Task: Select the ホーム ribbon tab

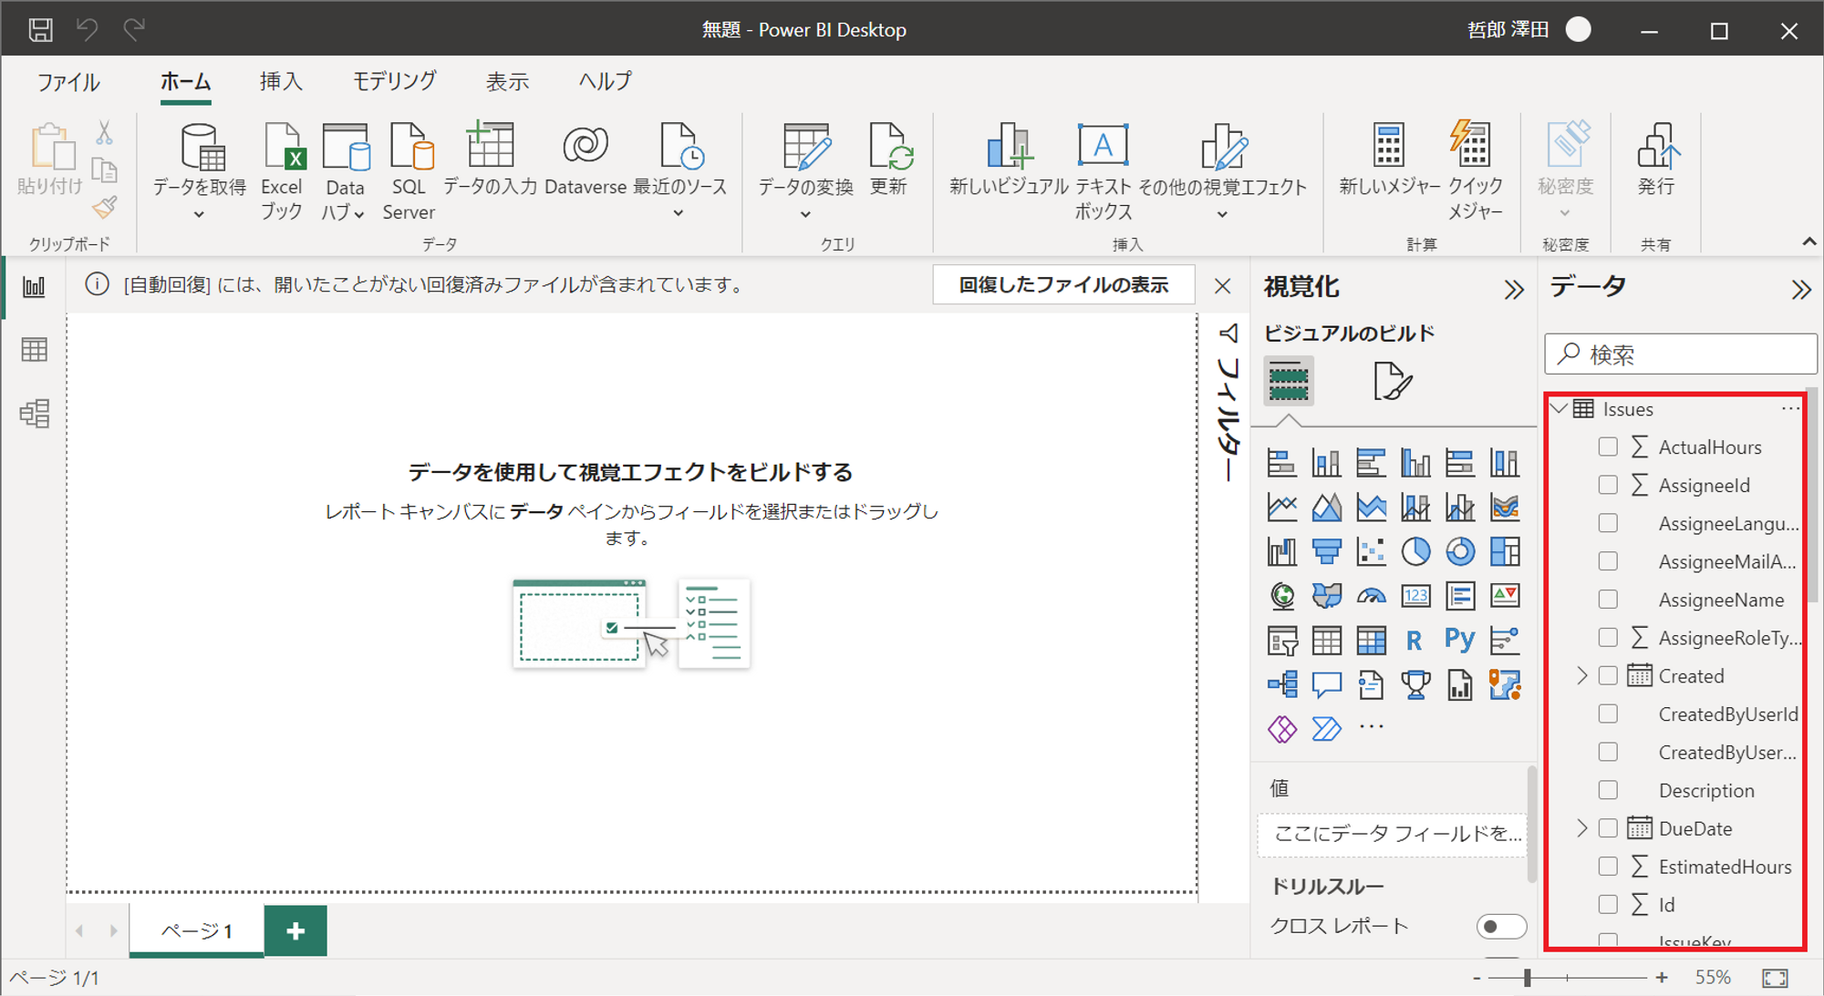Action: click(x=185, y=82)
